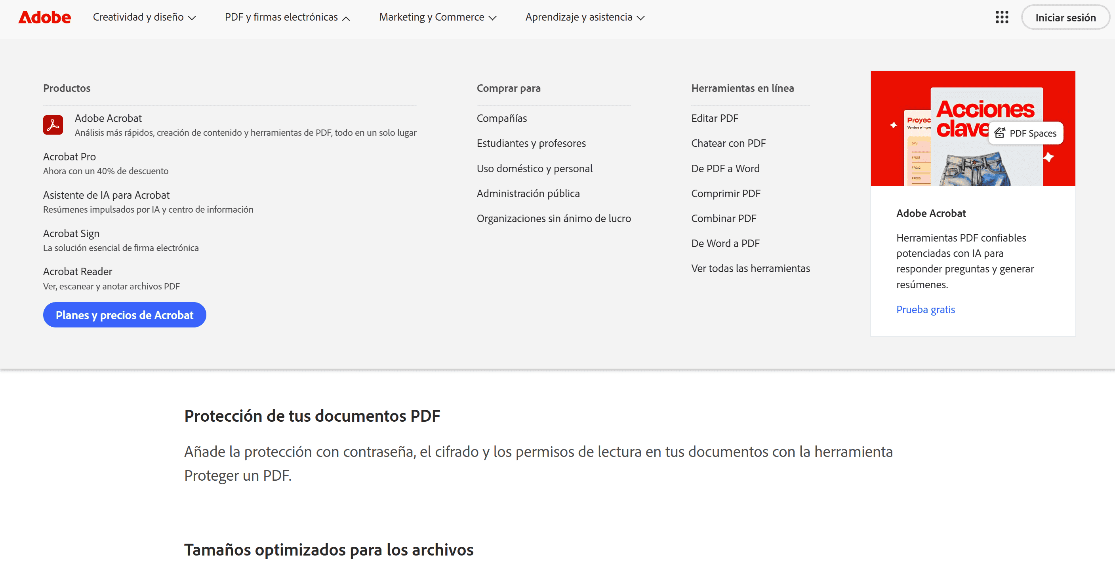Click 'Protección de tus documentos PDF' heading

pos(312,416)
